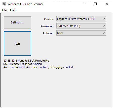Viewport: 113px width, 108px height.
Task: Start scanning with the Run button
Action: coord(17,44)
